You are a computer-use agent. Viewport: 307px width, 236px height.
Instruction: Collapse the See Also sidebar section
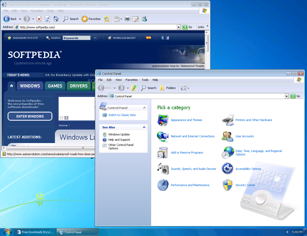coord(144,127)
